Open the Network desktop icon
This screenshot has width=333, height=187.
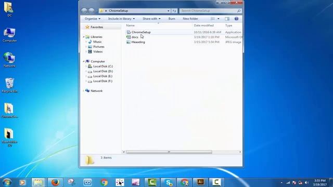[9, 60]
